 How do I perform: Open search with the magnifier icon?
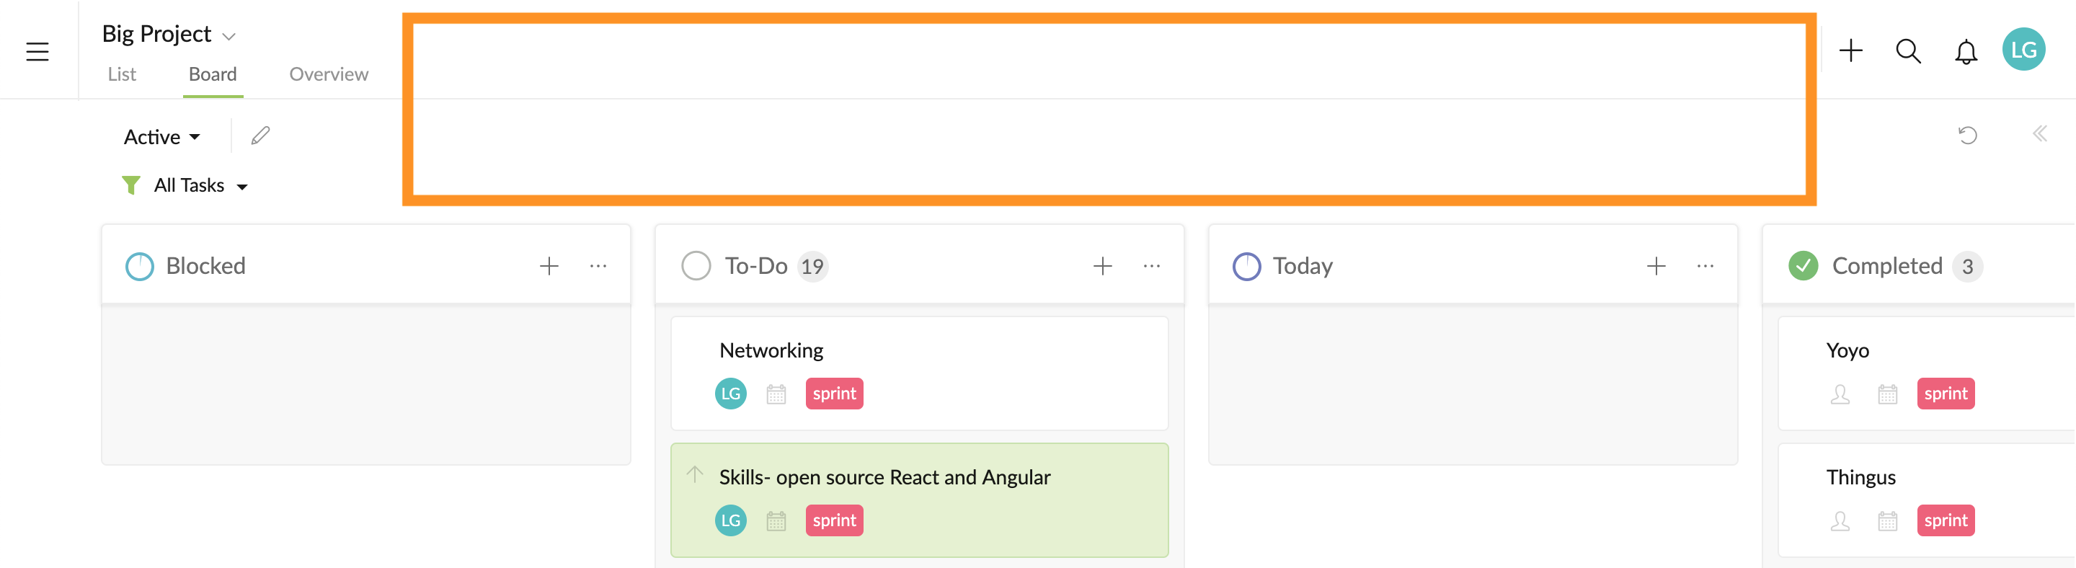[1907, 50]
